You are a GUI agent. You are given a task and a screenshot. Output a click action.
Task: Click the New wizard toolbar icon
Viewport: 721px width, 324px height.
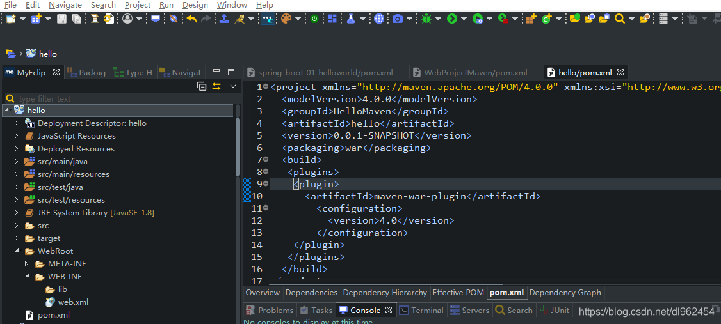coord(11,19)
